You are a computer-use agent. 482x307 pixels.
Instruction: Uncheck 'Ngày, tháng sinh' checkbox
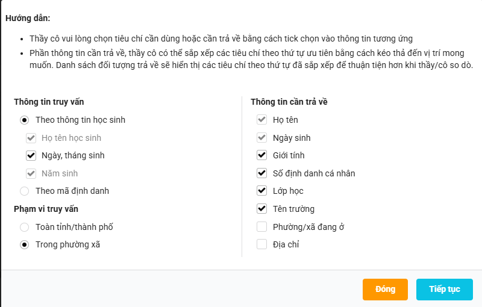pos(31,155)
